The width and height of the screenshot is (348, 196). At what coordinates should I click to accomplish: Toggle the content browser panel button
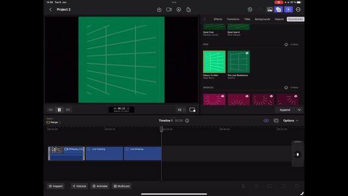pyautogui.click(x=278, y=10)
